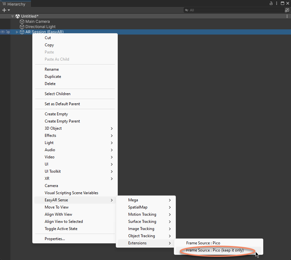Open the Untitled scene's three-dot options menu
Image resolution: width=291 pixels, height=260 pixels.
pos(287,16)
